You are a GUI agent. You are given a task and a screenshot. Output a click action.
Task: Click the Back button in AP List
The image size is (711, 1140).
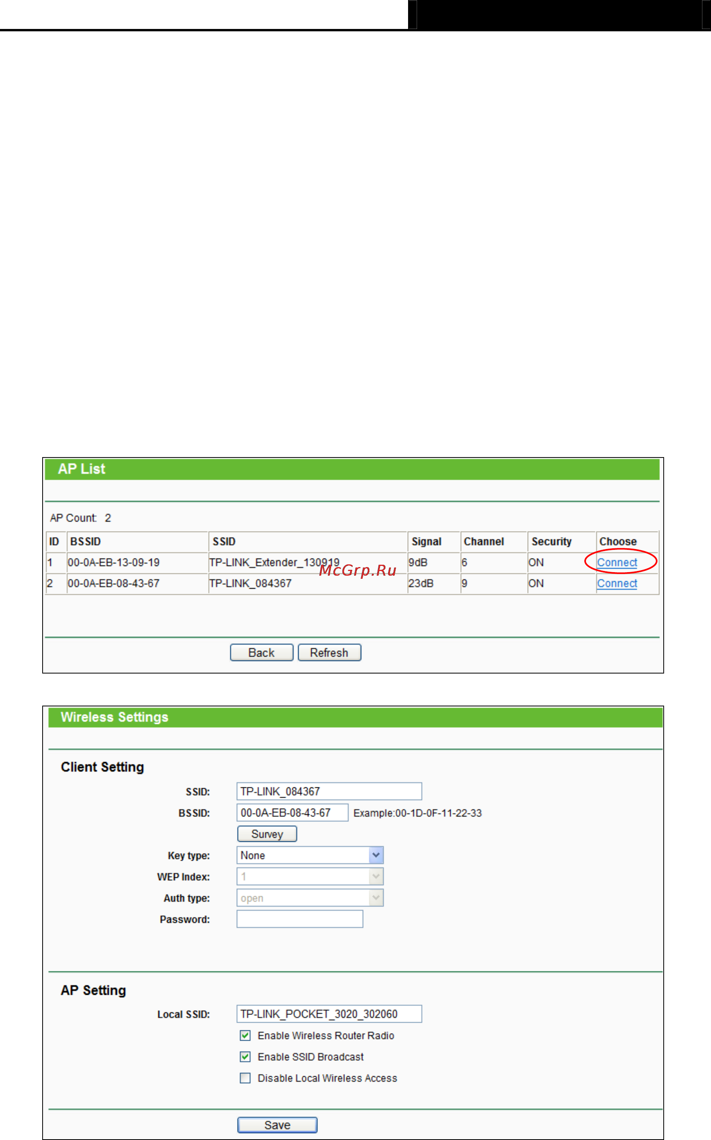[261, 652]
